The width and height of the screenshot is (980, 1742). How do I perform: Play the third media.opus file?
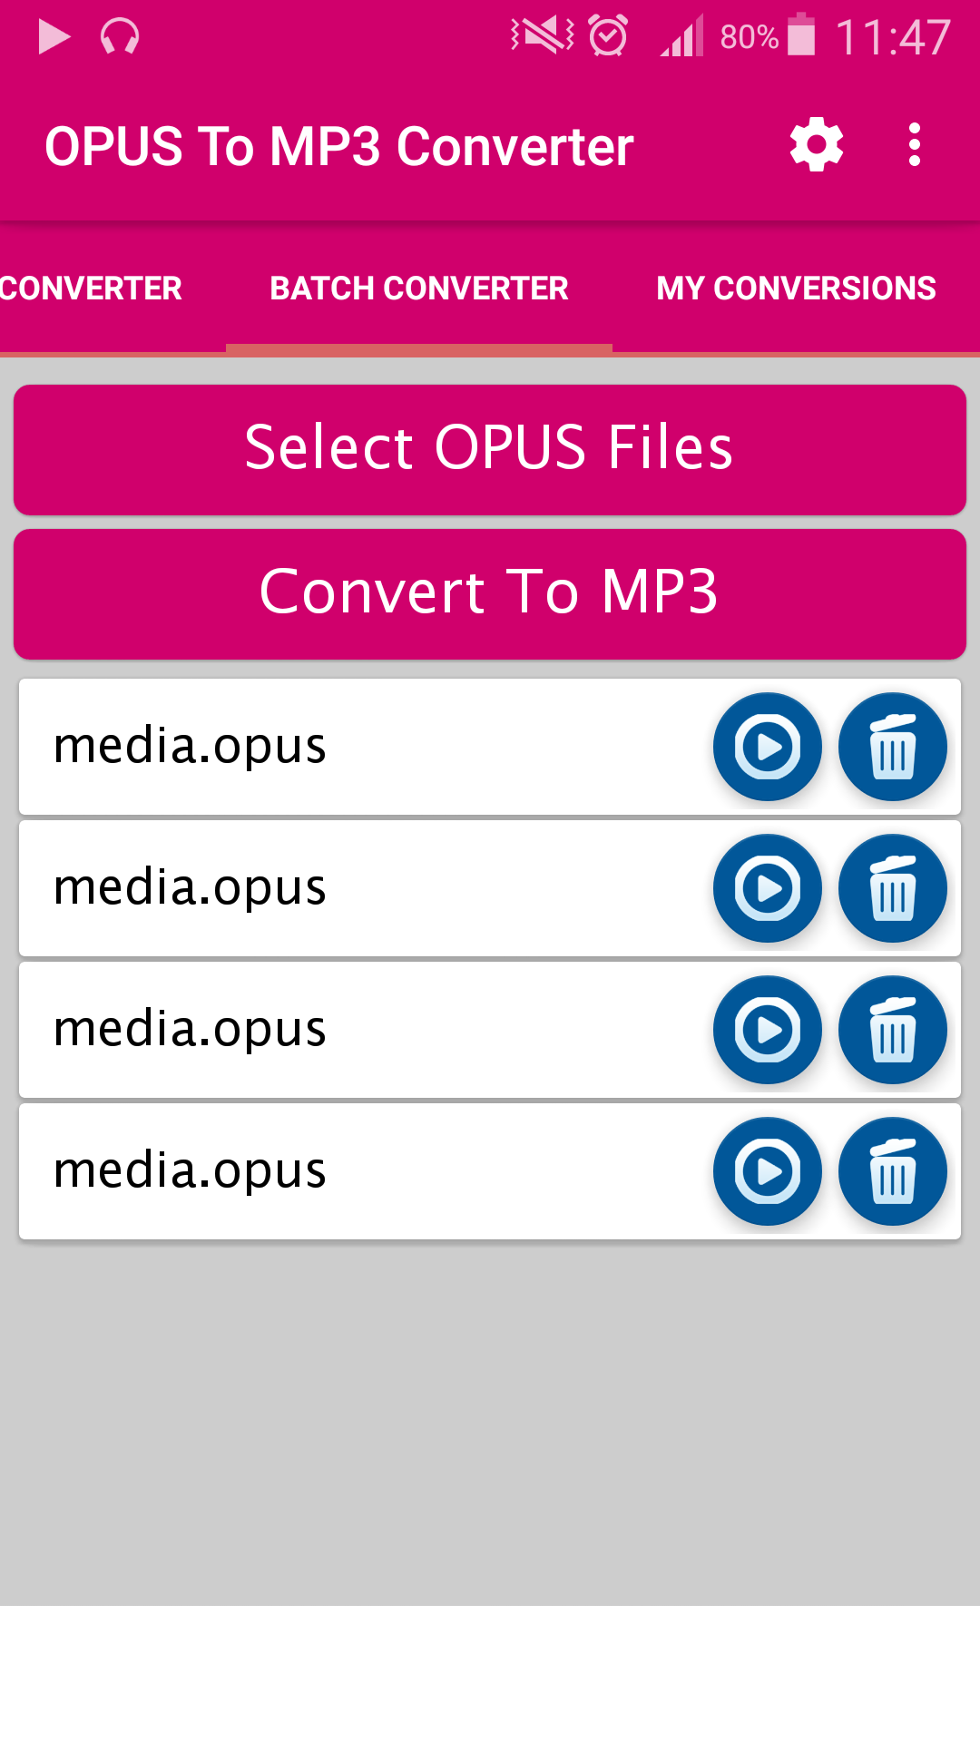click(x=767, y=1030)
